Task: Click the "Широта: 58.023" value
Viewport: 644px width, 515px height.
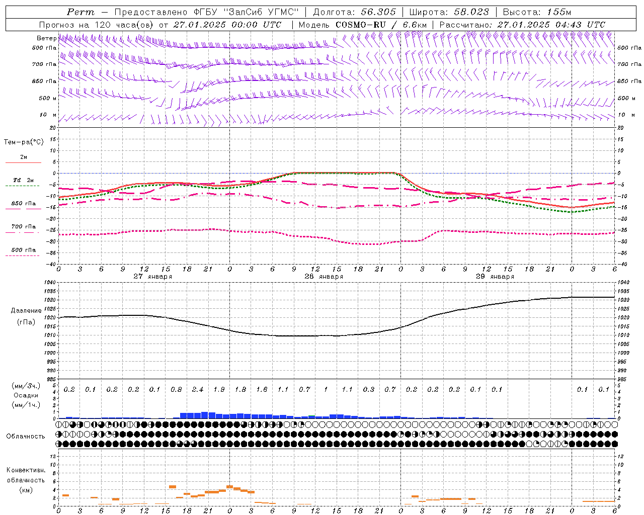Action: [449, 12]
